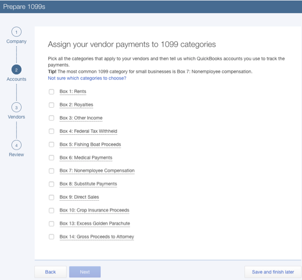
Task: Enable Box 14: Gross Proceeds to Attorney
Action: click(52, 237)
